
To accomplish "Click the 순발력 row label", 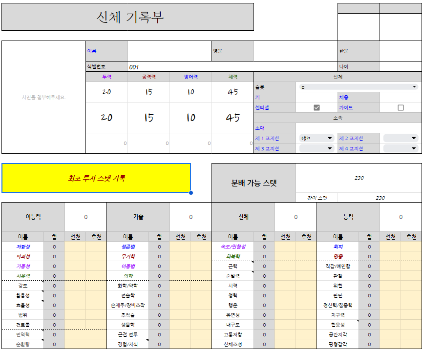I will pos(233,276).
